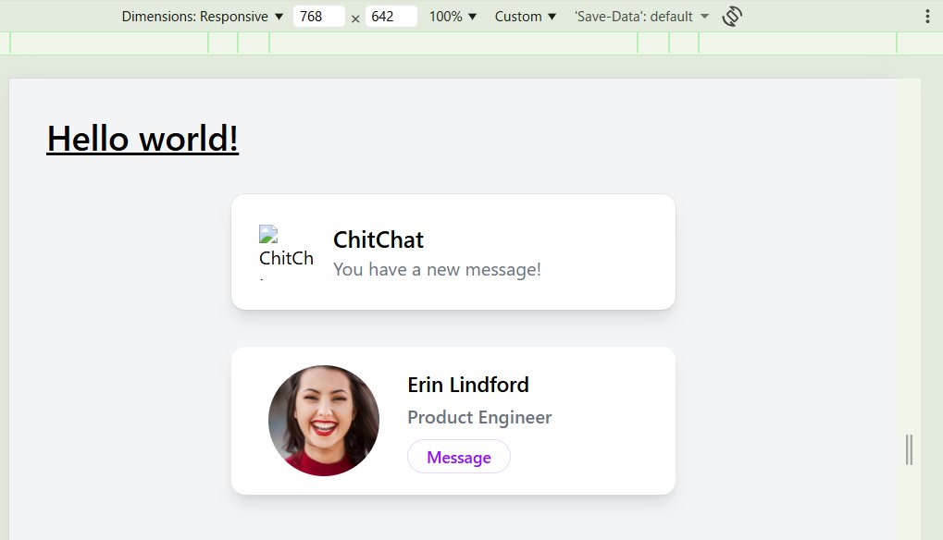Click the center segment of the media query bar
This screenshot has width=943, height=540.
click(453, 43)
